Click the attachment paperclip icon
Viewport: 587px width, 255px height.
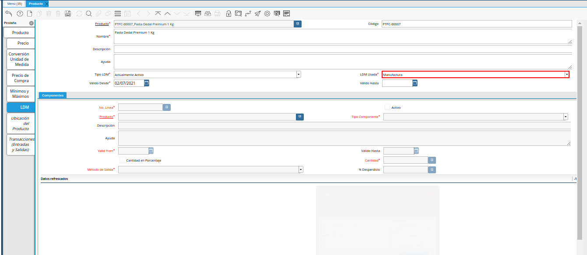click(98, 14)
